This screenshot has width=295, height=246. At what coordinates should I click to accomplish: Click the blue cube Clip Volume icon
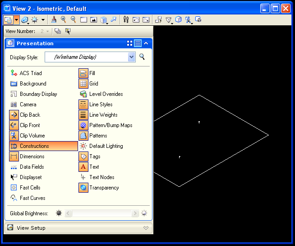click(x=178, y=19)
